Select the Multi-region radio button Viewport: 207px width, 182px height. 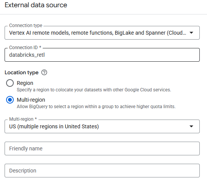[10, 100]
